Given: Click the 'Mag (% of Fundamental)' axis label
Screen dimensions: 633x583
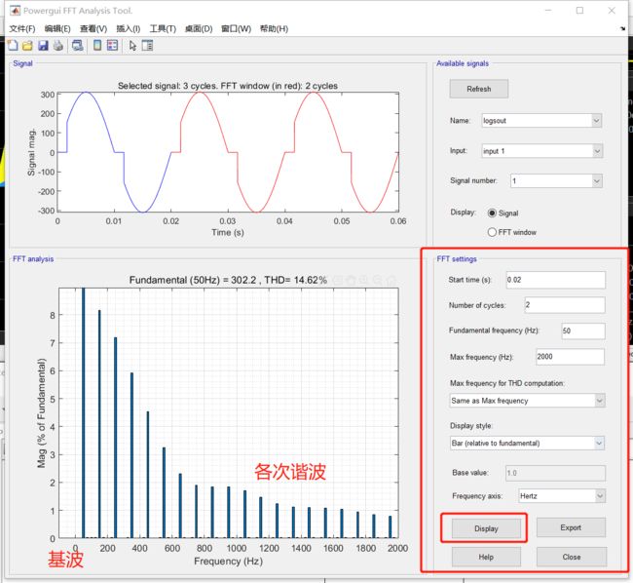Looking at the screenshot, I should coord(42,413).
